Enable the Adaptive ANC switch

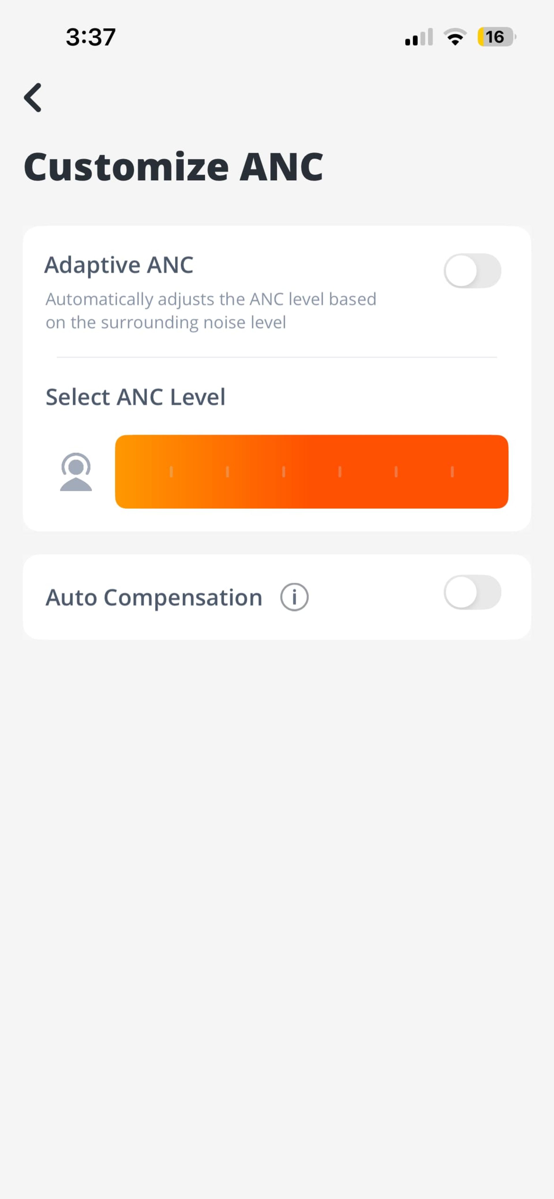click(472, 270)
